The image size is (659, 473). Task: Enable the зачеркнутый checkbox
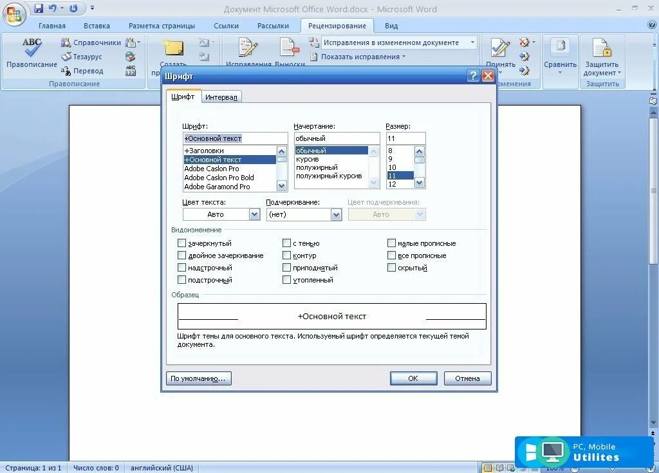tap(181, 243)
